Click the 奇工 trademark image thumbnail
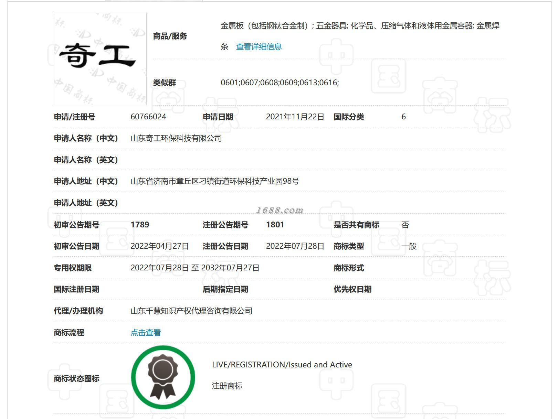Viewport: 559px width, 419px height. [x=100, y=59]
